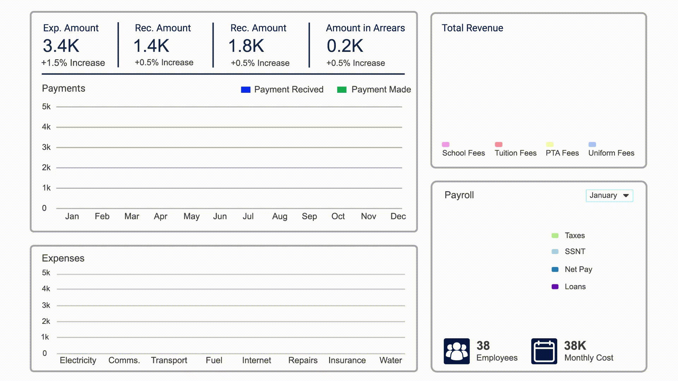Click the PTA Fees legend label
678x381 pixels.
pyautogui.click(x=563, y=153)
